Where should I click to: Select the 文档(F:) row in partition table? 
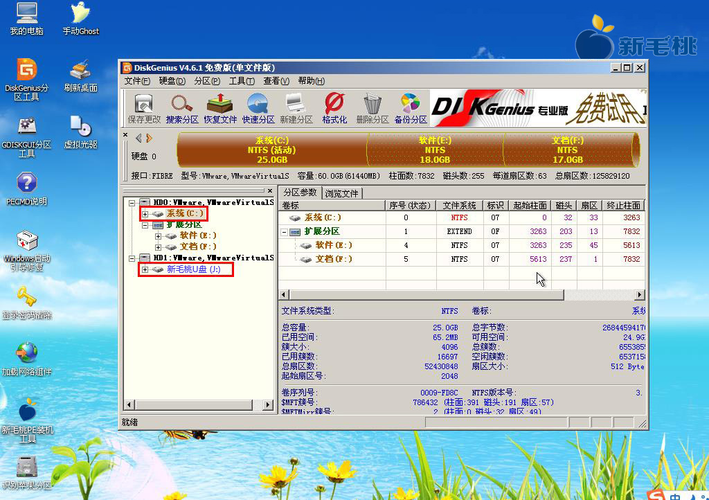tap(461, 259)
